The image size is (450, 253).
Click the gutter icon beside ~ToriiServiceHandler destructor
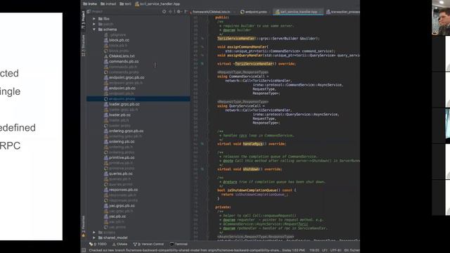[x=202, y=64]
